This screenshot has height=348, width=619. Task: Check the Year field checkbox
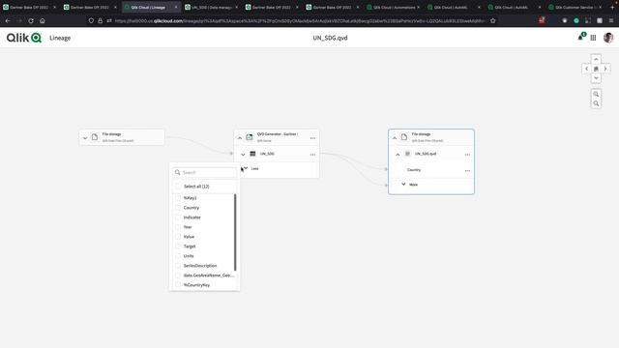(x=178, y=227)
